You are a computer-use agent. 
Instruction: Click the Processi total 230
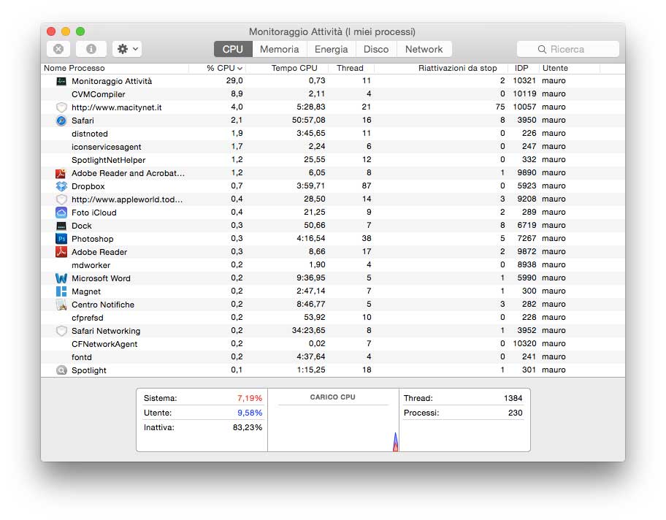point(516,413)
